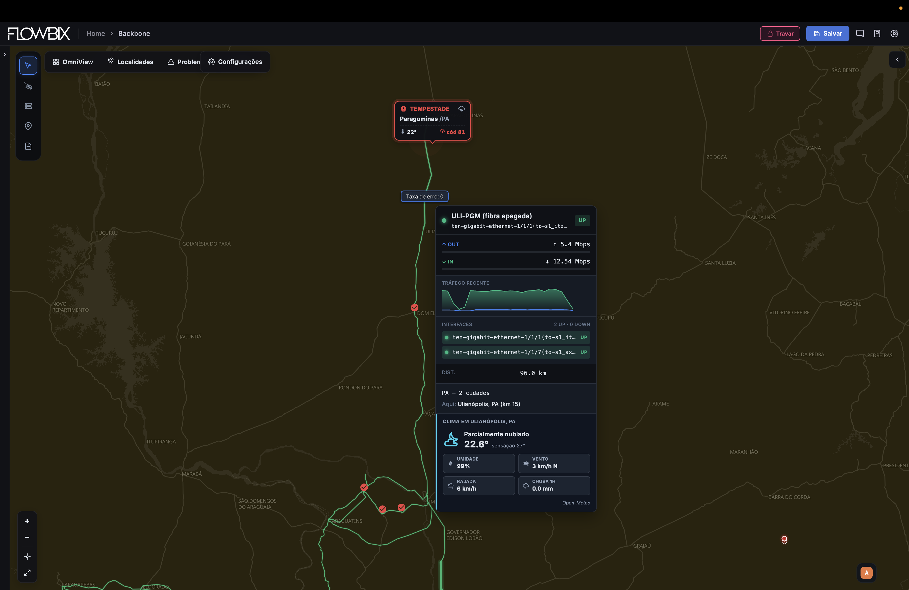Screen dimensions: 909x590
Task: Click the Umidade 99% tile
Action: point(478,463)
